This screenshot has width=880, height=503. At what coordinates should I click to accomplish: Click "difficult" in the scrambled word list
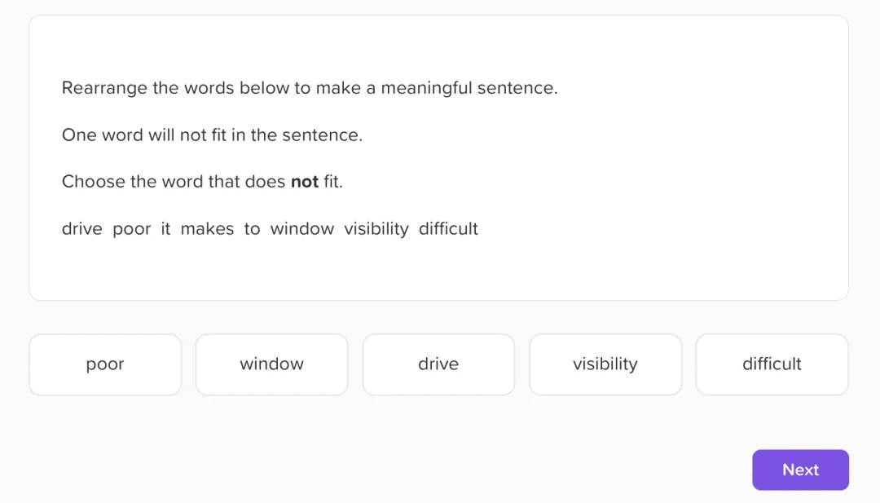[448, 229]
